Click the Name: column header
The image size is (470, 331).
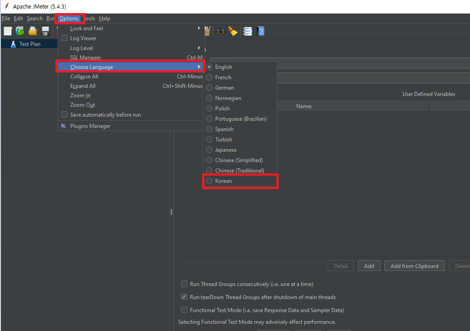[304, 106]
